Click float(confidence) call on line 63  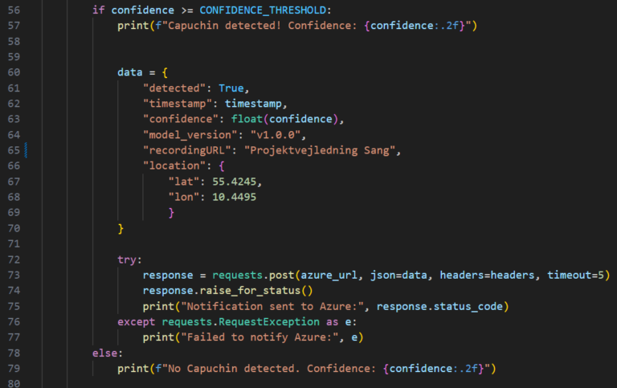pyautogui.click(x=285, y=119)
